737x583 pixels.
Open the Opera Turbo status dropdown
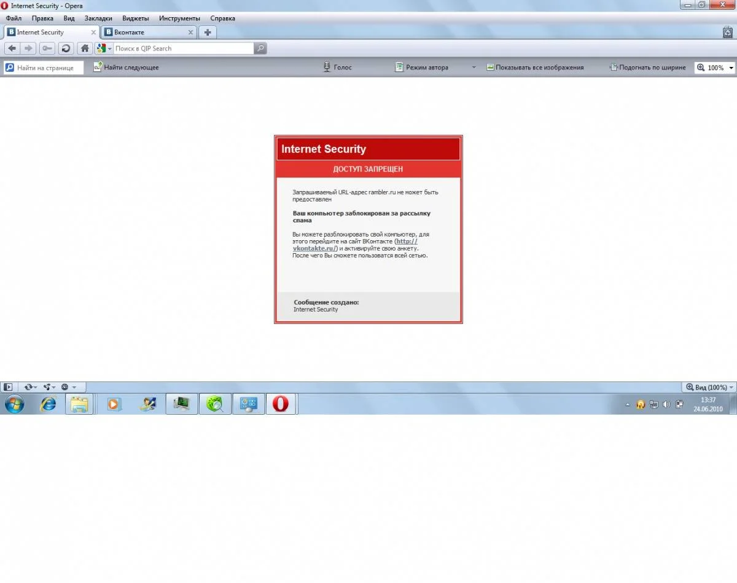[68, 387]
